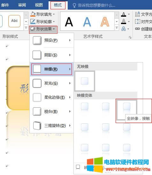Screen dimensions: 152x175
Task: Click the text fill A icon
Action: tap(124, 14)
